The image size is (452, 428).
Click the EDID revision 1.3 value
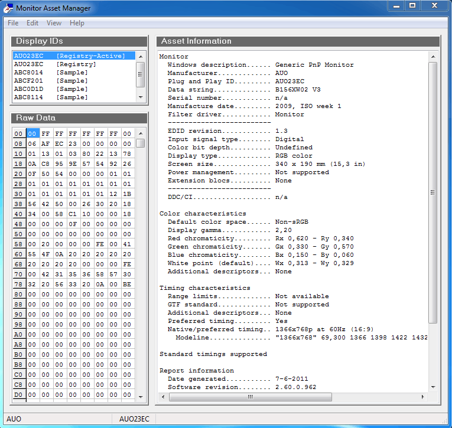[281, 131]
